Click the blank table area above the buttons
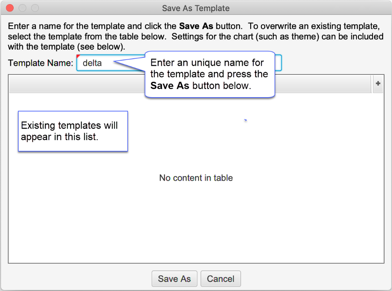392x291 pixels. [196, 231]
